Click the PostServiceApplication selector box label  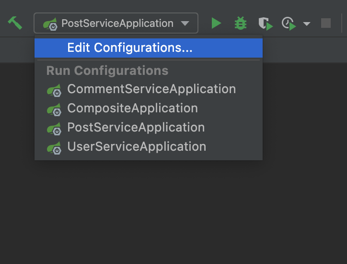pyautogui.click(x=117, y=23)
